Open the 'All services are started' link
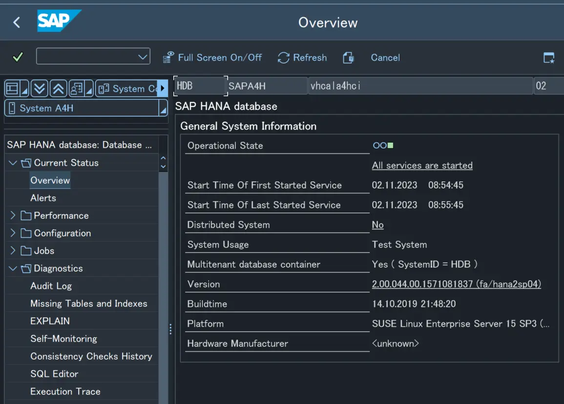The height and width of the screenshot is (404, 564). click(x=422, y=166)
